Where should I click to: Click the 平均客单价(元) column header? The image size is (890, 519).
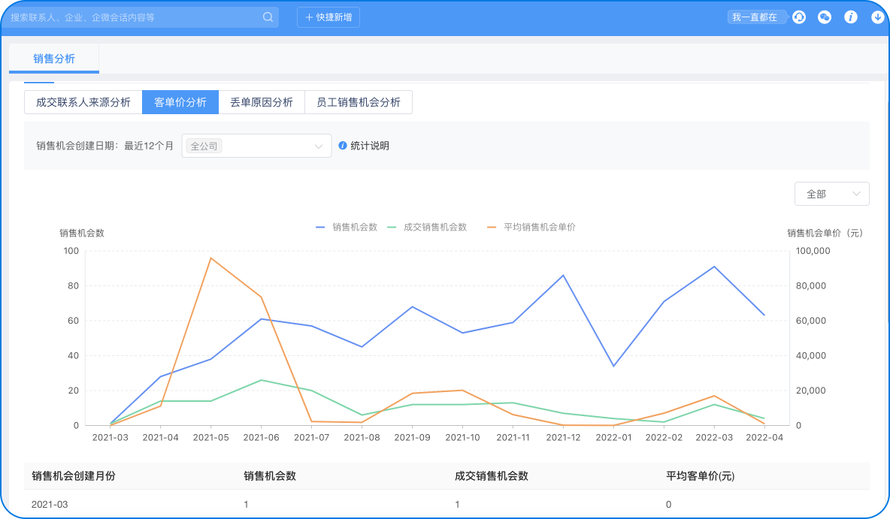[700, 476]
